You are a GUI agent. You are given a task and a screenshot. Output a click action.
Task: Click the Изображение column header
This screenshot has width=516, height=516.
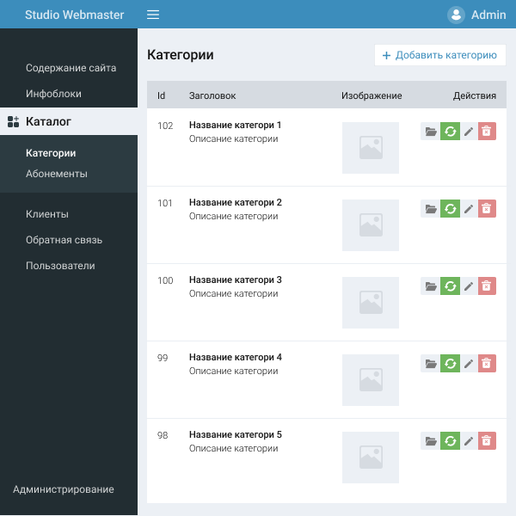pos(372,95)
